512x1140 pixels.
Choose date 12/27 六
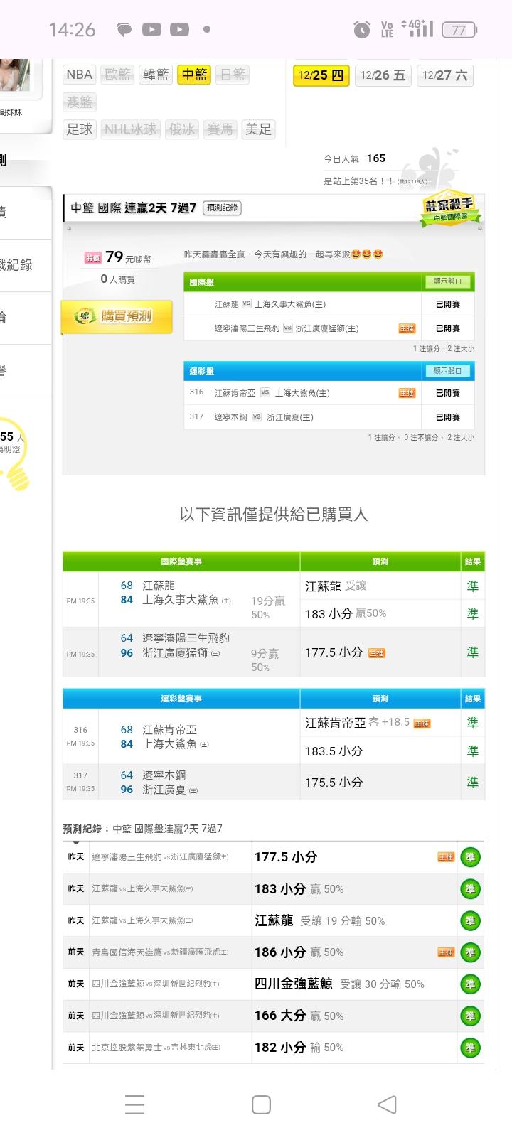coord(444,75)
